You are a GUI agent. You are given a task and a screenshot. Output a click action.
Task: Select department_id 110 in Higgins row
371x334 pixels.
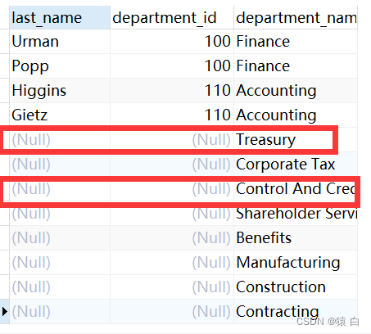[172, 91]
